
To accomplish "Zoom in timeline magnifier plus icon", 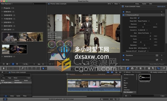I will tap(114, 99).
